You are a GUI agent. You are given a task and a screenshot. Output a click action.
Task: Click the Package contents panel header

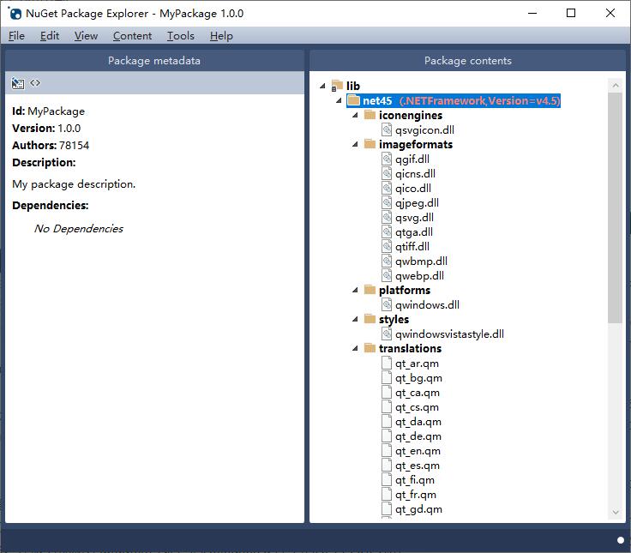coord(467,60)
